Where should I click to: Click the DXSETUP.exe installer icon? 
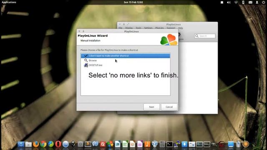pyautogui.click(x=86, y=65)
